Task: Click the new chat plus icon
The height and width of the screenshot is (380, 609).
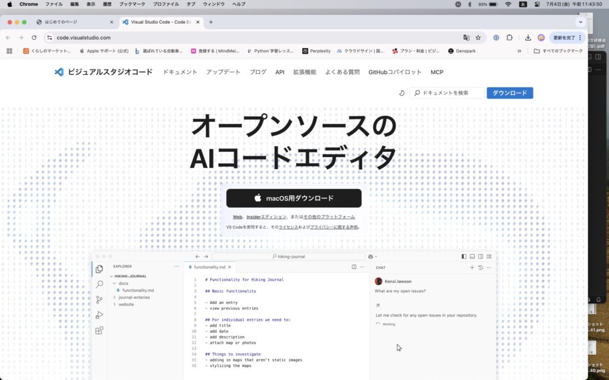Action: (x=472, y=268)
